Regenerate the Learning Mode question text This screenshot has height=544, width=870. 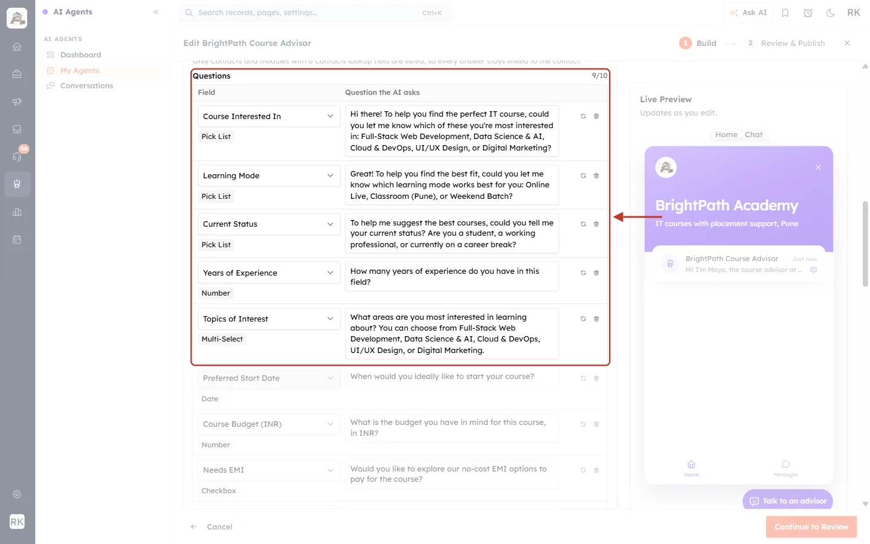pyautogui.click(x=583, y=176)
